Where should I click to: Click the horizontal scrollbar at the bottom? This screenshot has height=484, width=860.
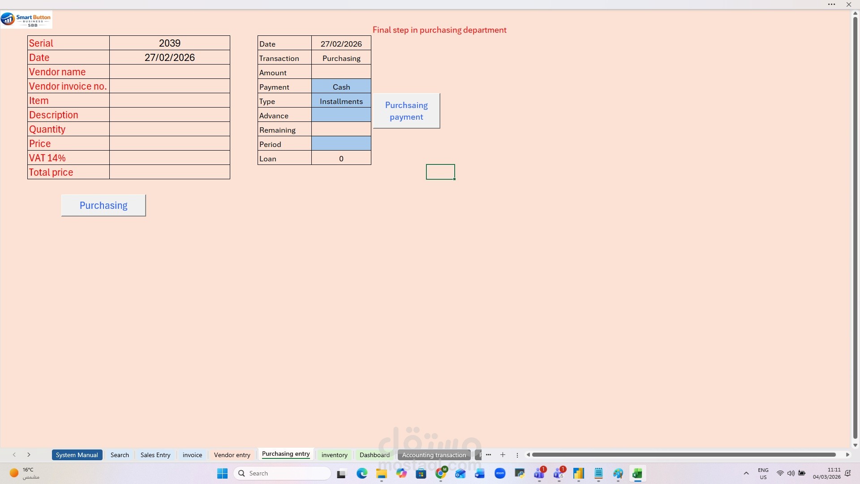pos(684,454)
